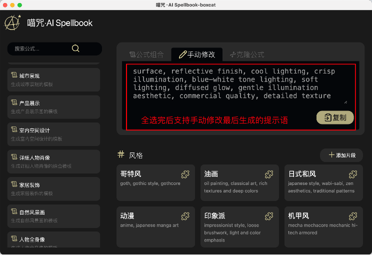This screenshot has width=372, height=255.
Task: Click 'oil painting, classical art' description
Action: (x=235, y=187)
